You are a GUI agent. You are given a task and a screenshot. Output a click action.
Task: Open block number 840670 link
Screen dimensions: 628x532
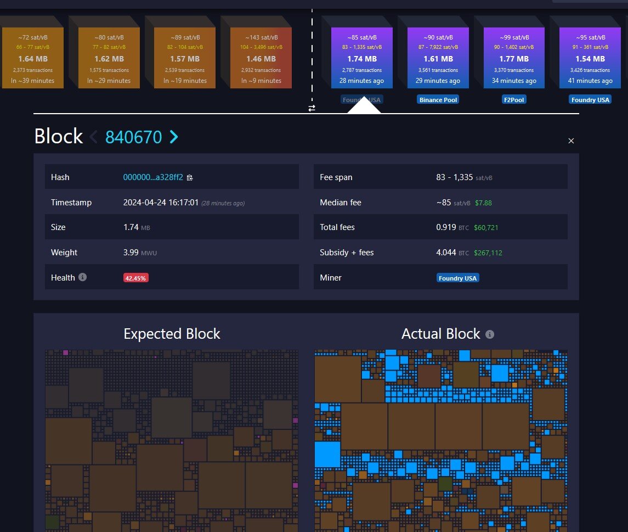[x=133, y=137]
